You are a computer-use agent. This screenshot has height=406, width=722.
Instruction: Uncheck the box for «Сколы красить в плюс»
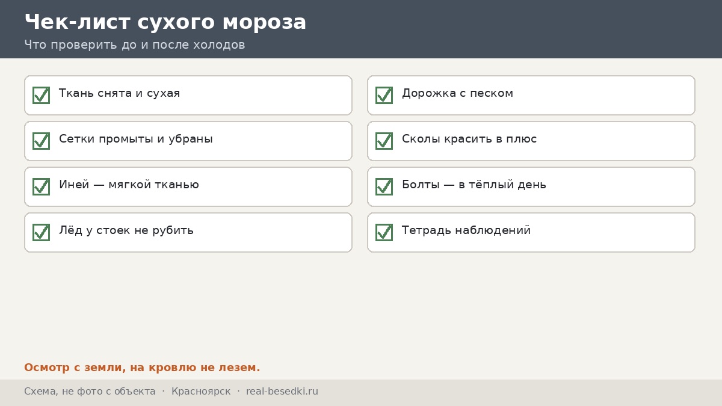tap(384, 141)
